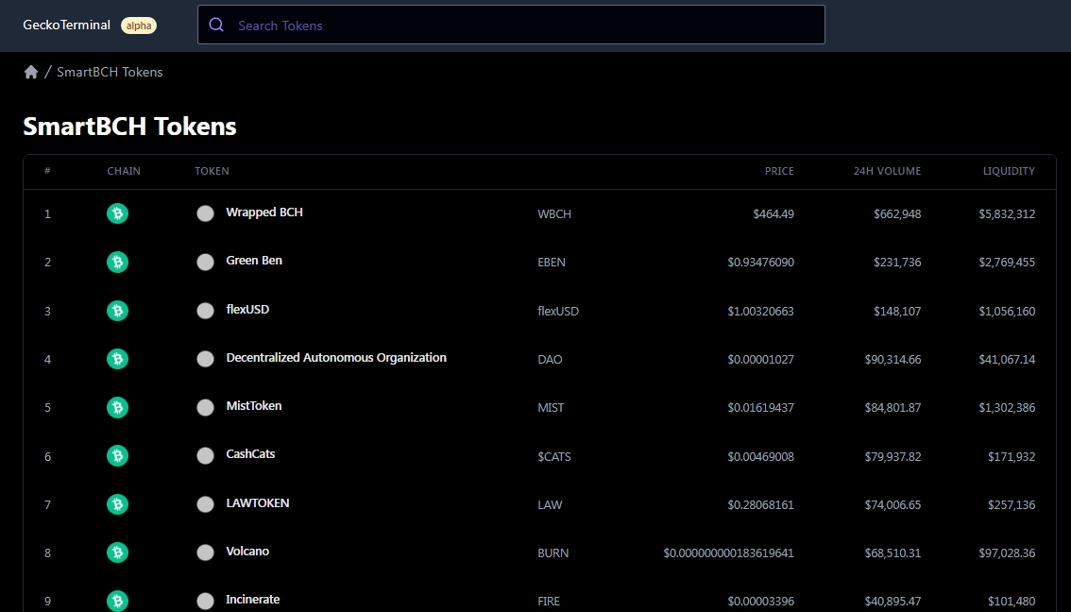Click the LAW ticker symbol
This screenshot has height=612, width=1071.
550,504
